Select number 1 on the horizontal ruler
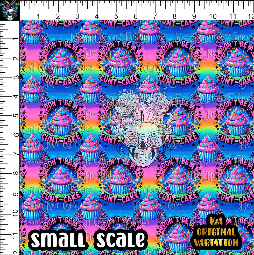Viewport: 254px width, 255px height. click(38, 16)
